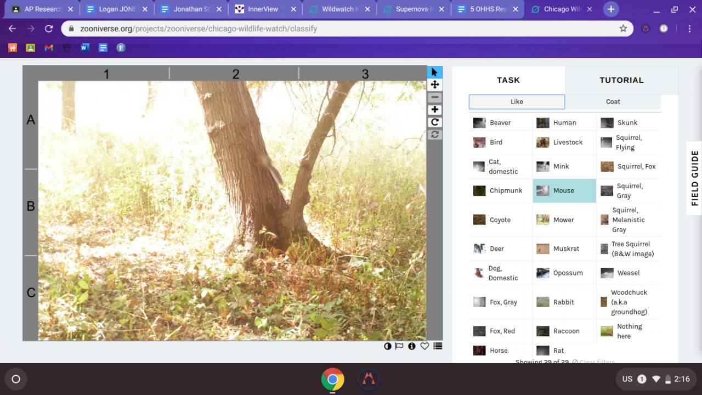Pick Opossum from the grid
Image resolution: width=702 pixels, height=395 pixels.
(564, 273)
